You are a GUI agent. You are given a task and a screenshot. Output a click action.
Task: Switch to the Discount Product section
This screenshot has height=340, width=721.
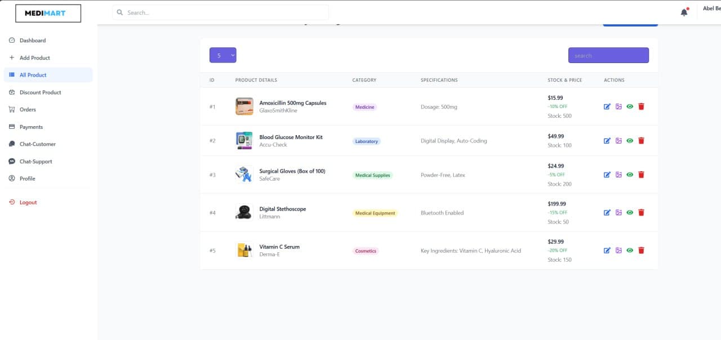pyautogui.click(x=39, y=92)
